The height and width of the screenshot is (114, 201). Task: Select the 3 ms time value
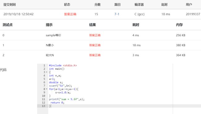(136, 55)
